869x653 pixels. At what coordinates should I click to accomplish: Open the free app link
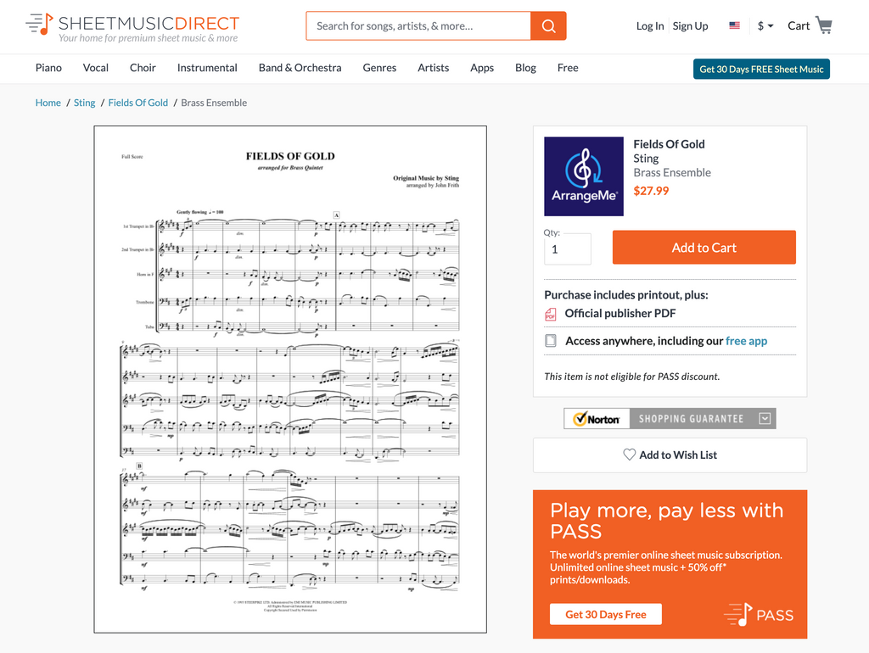(x=746, y=341)
